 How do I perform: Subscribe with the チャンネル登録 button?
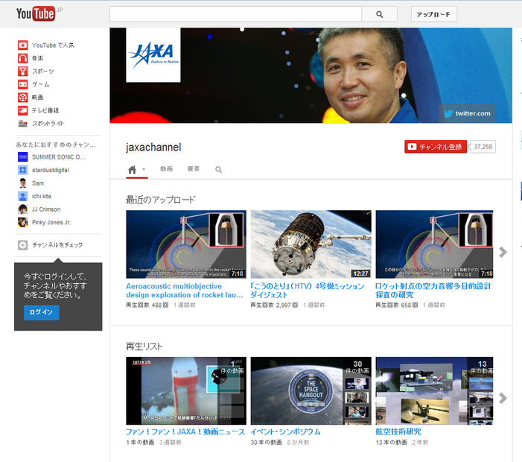[436, 147]
